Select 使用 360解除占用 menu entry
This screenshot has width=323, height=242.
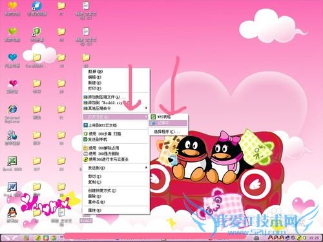click(116, 148)
